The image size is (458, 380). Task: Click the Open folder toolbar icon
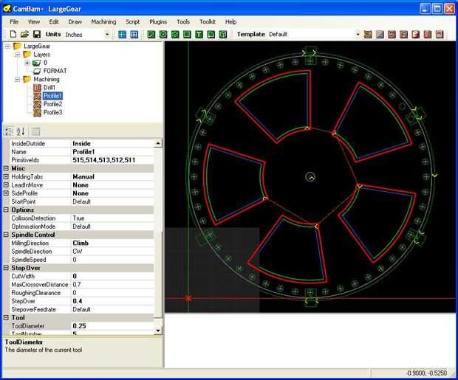click(24, 35)
